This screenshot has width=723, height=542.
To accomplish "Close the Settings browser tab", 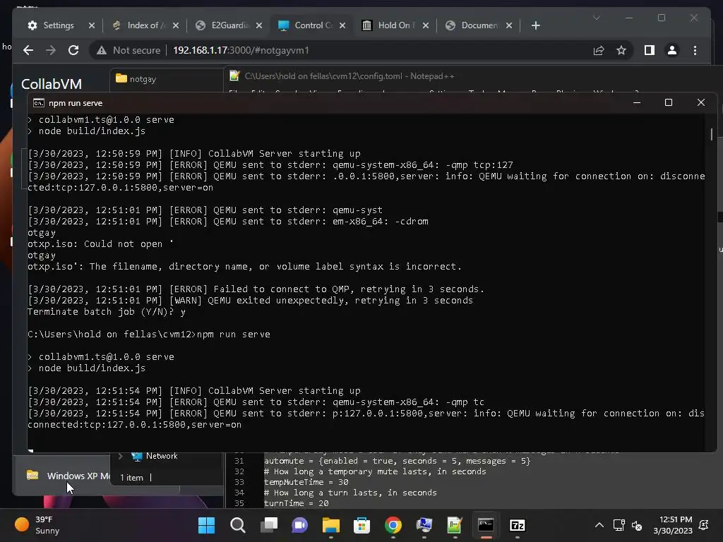I will 91,25.
